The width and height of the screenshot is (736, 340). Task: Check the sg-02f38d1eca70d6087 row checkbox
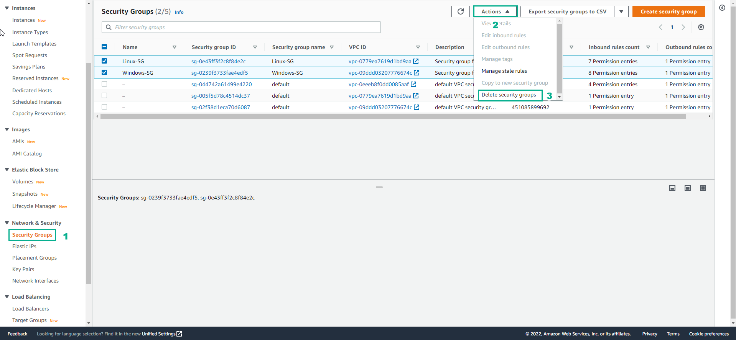pos(104,107)
